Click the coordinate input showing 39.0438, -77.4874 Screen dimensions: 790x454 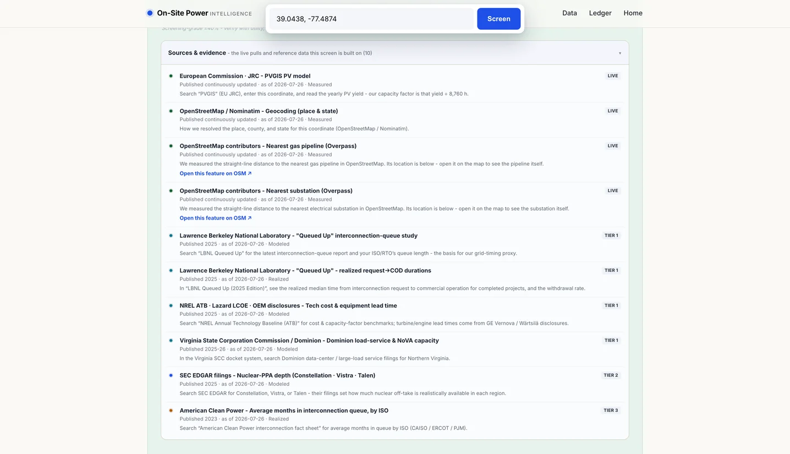pyautogui.click(x=371, y=19)
